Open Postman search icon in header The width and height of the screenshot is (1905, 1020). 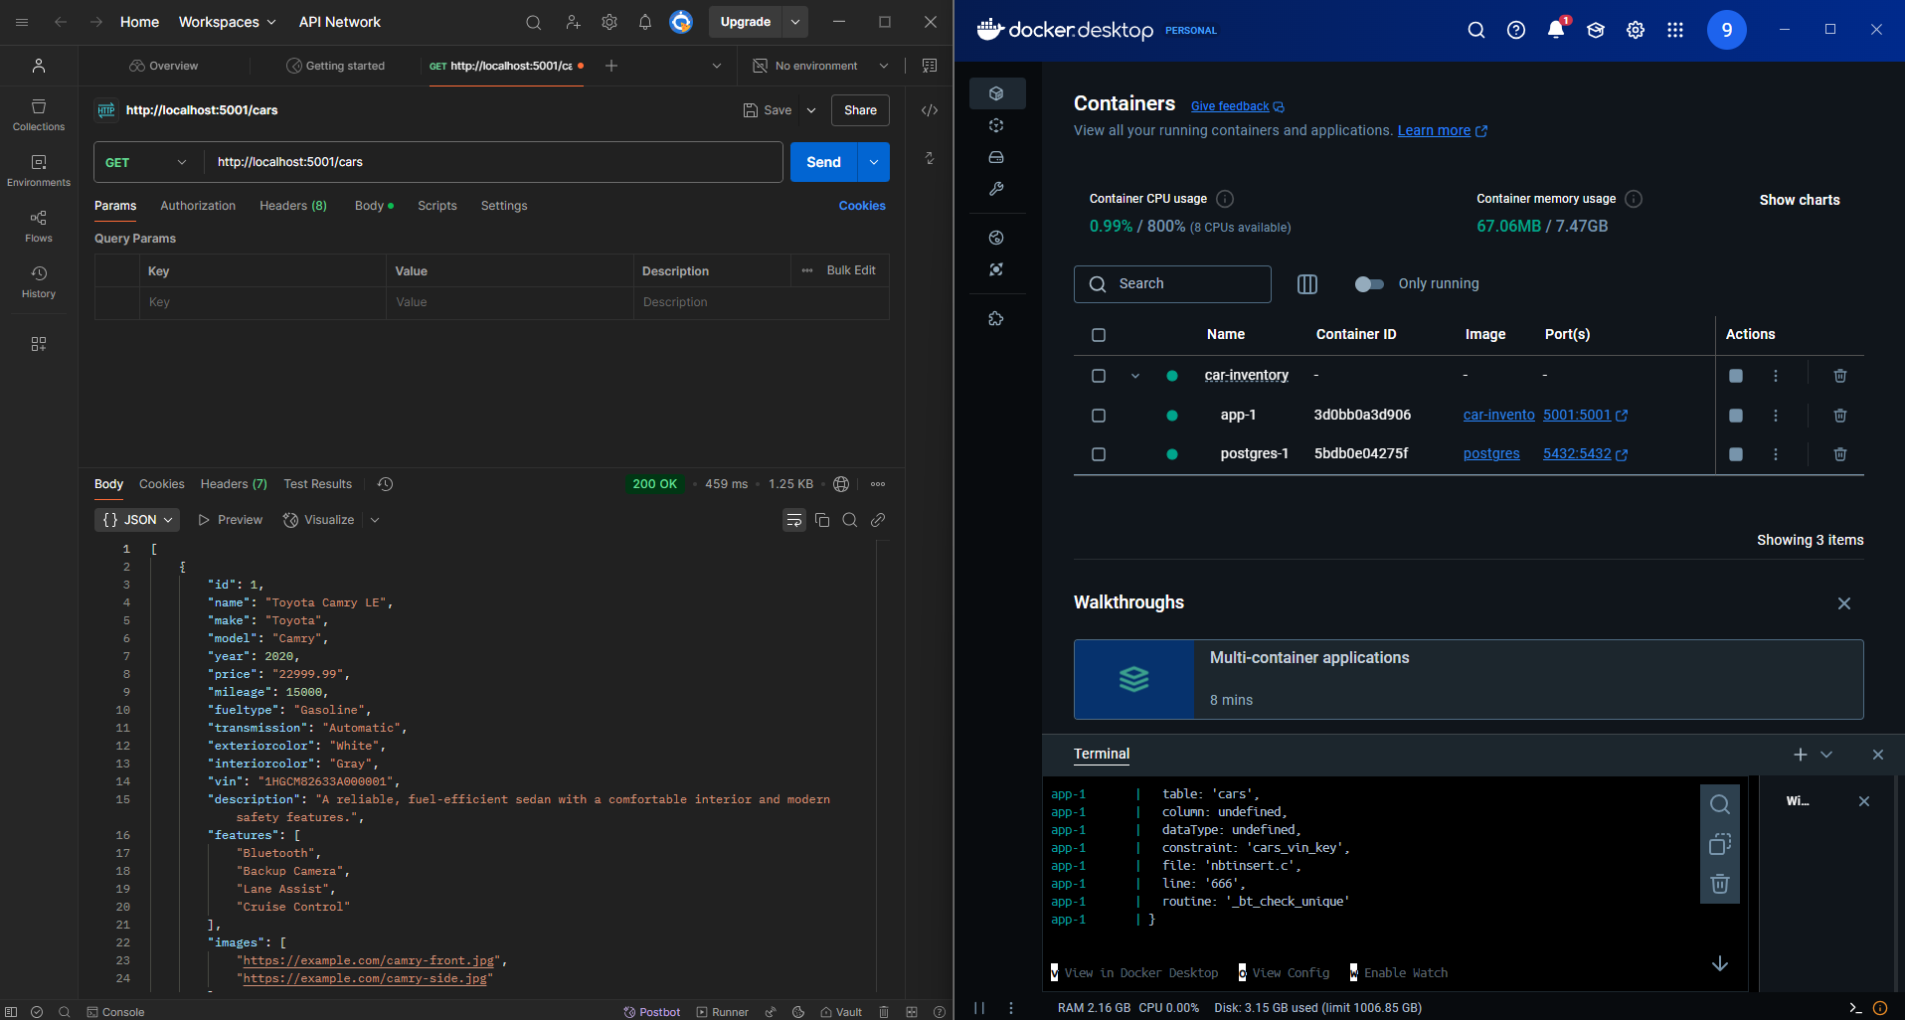pyautogui.click(x=534, y=22)
